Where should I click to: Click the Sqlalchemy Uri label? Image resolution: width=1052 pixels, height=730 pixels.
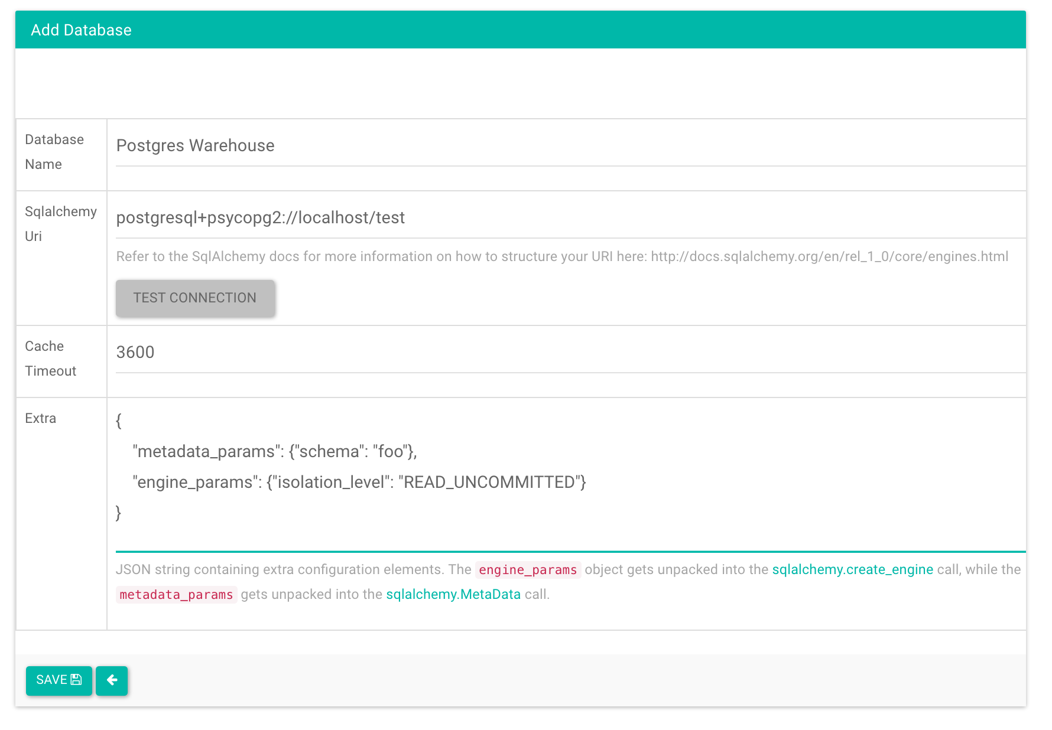pos(60,224)
